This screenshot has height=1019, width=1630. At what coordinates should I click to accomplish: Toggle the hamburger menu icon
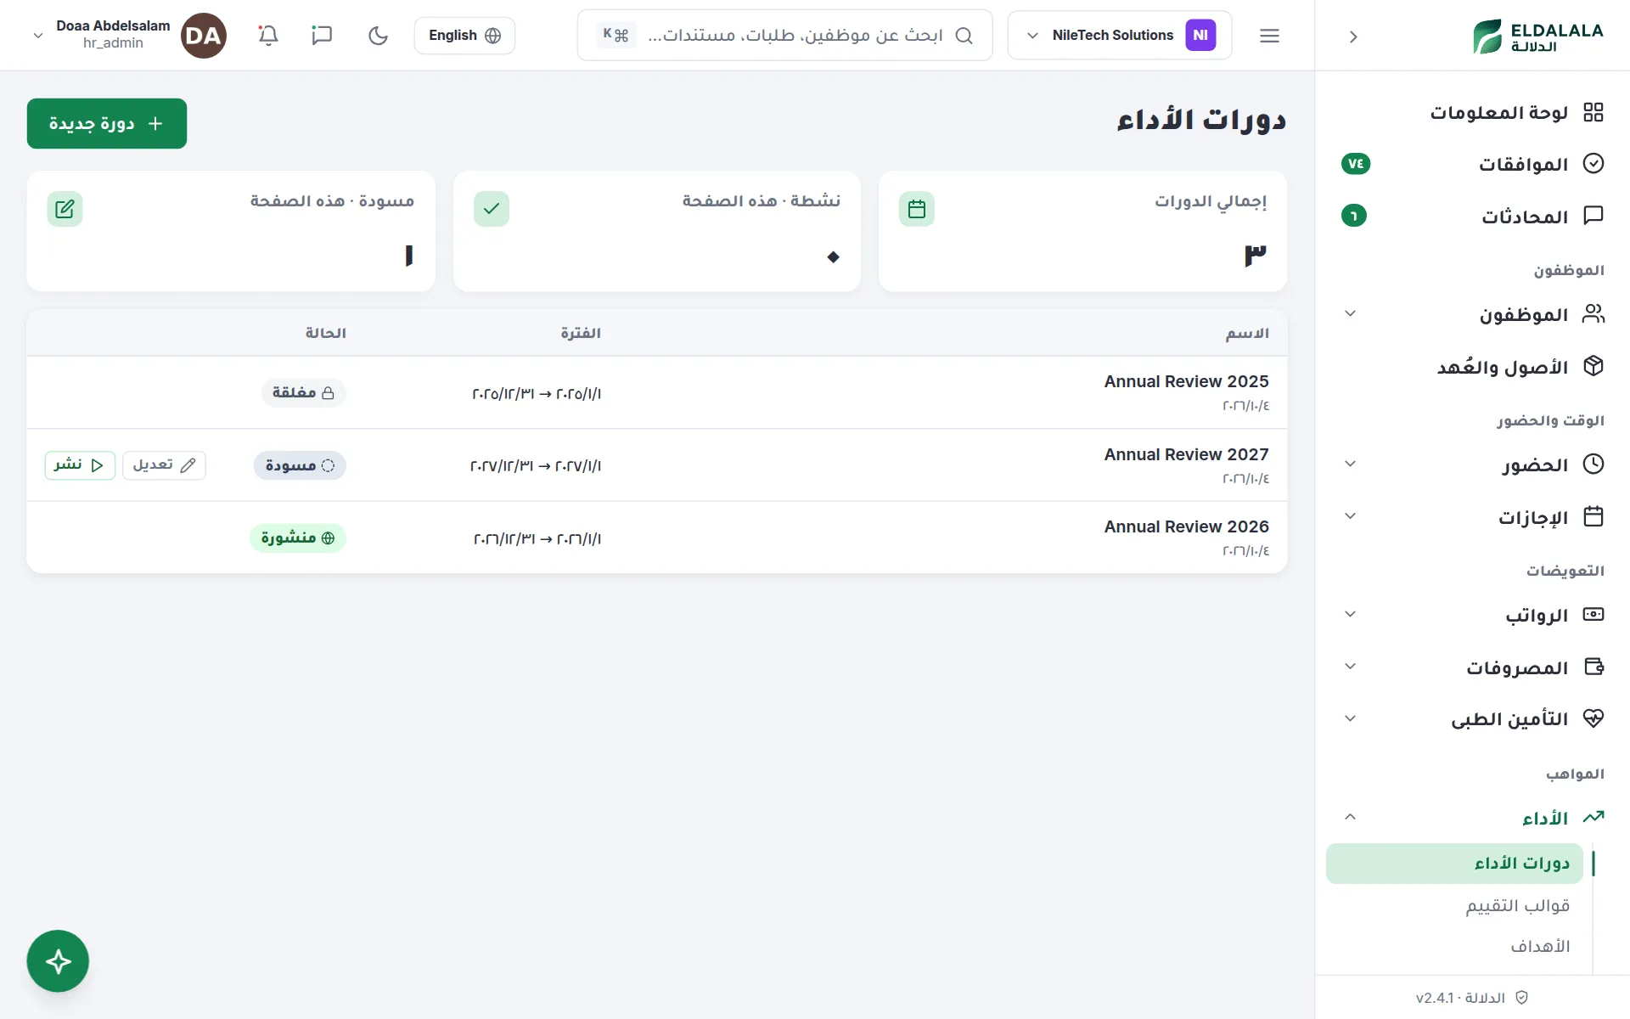pyautogui.click(x=1269, y=36)
